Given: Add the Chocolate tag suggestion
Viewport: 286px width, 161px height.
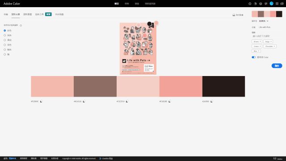Looking at the screenshot, I should [270, 47].
